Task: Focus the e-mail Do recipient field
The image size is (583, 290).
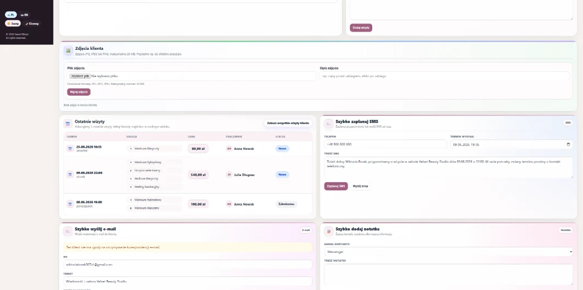Action: click(188, 264)
